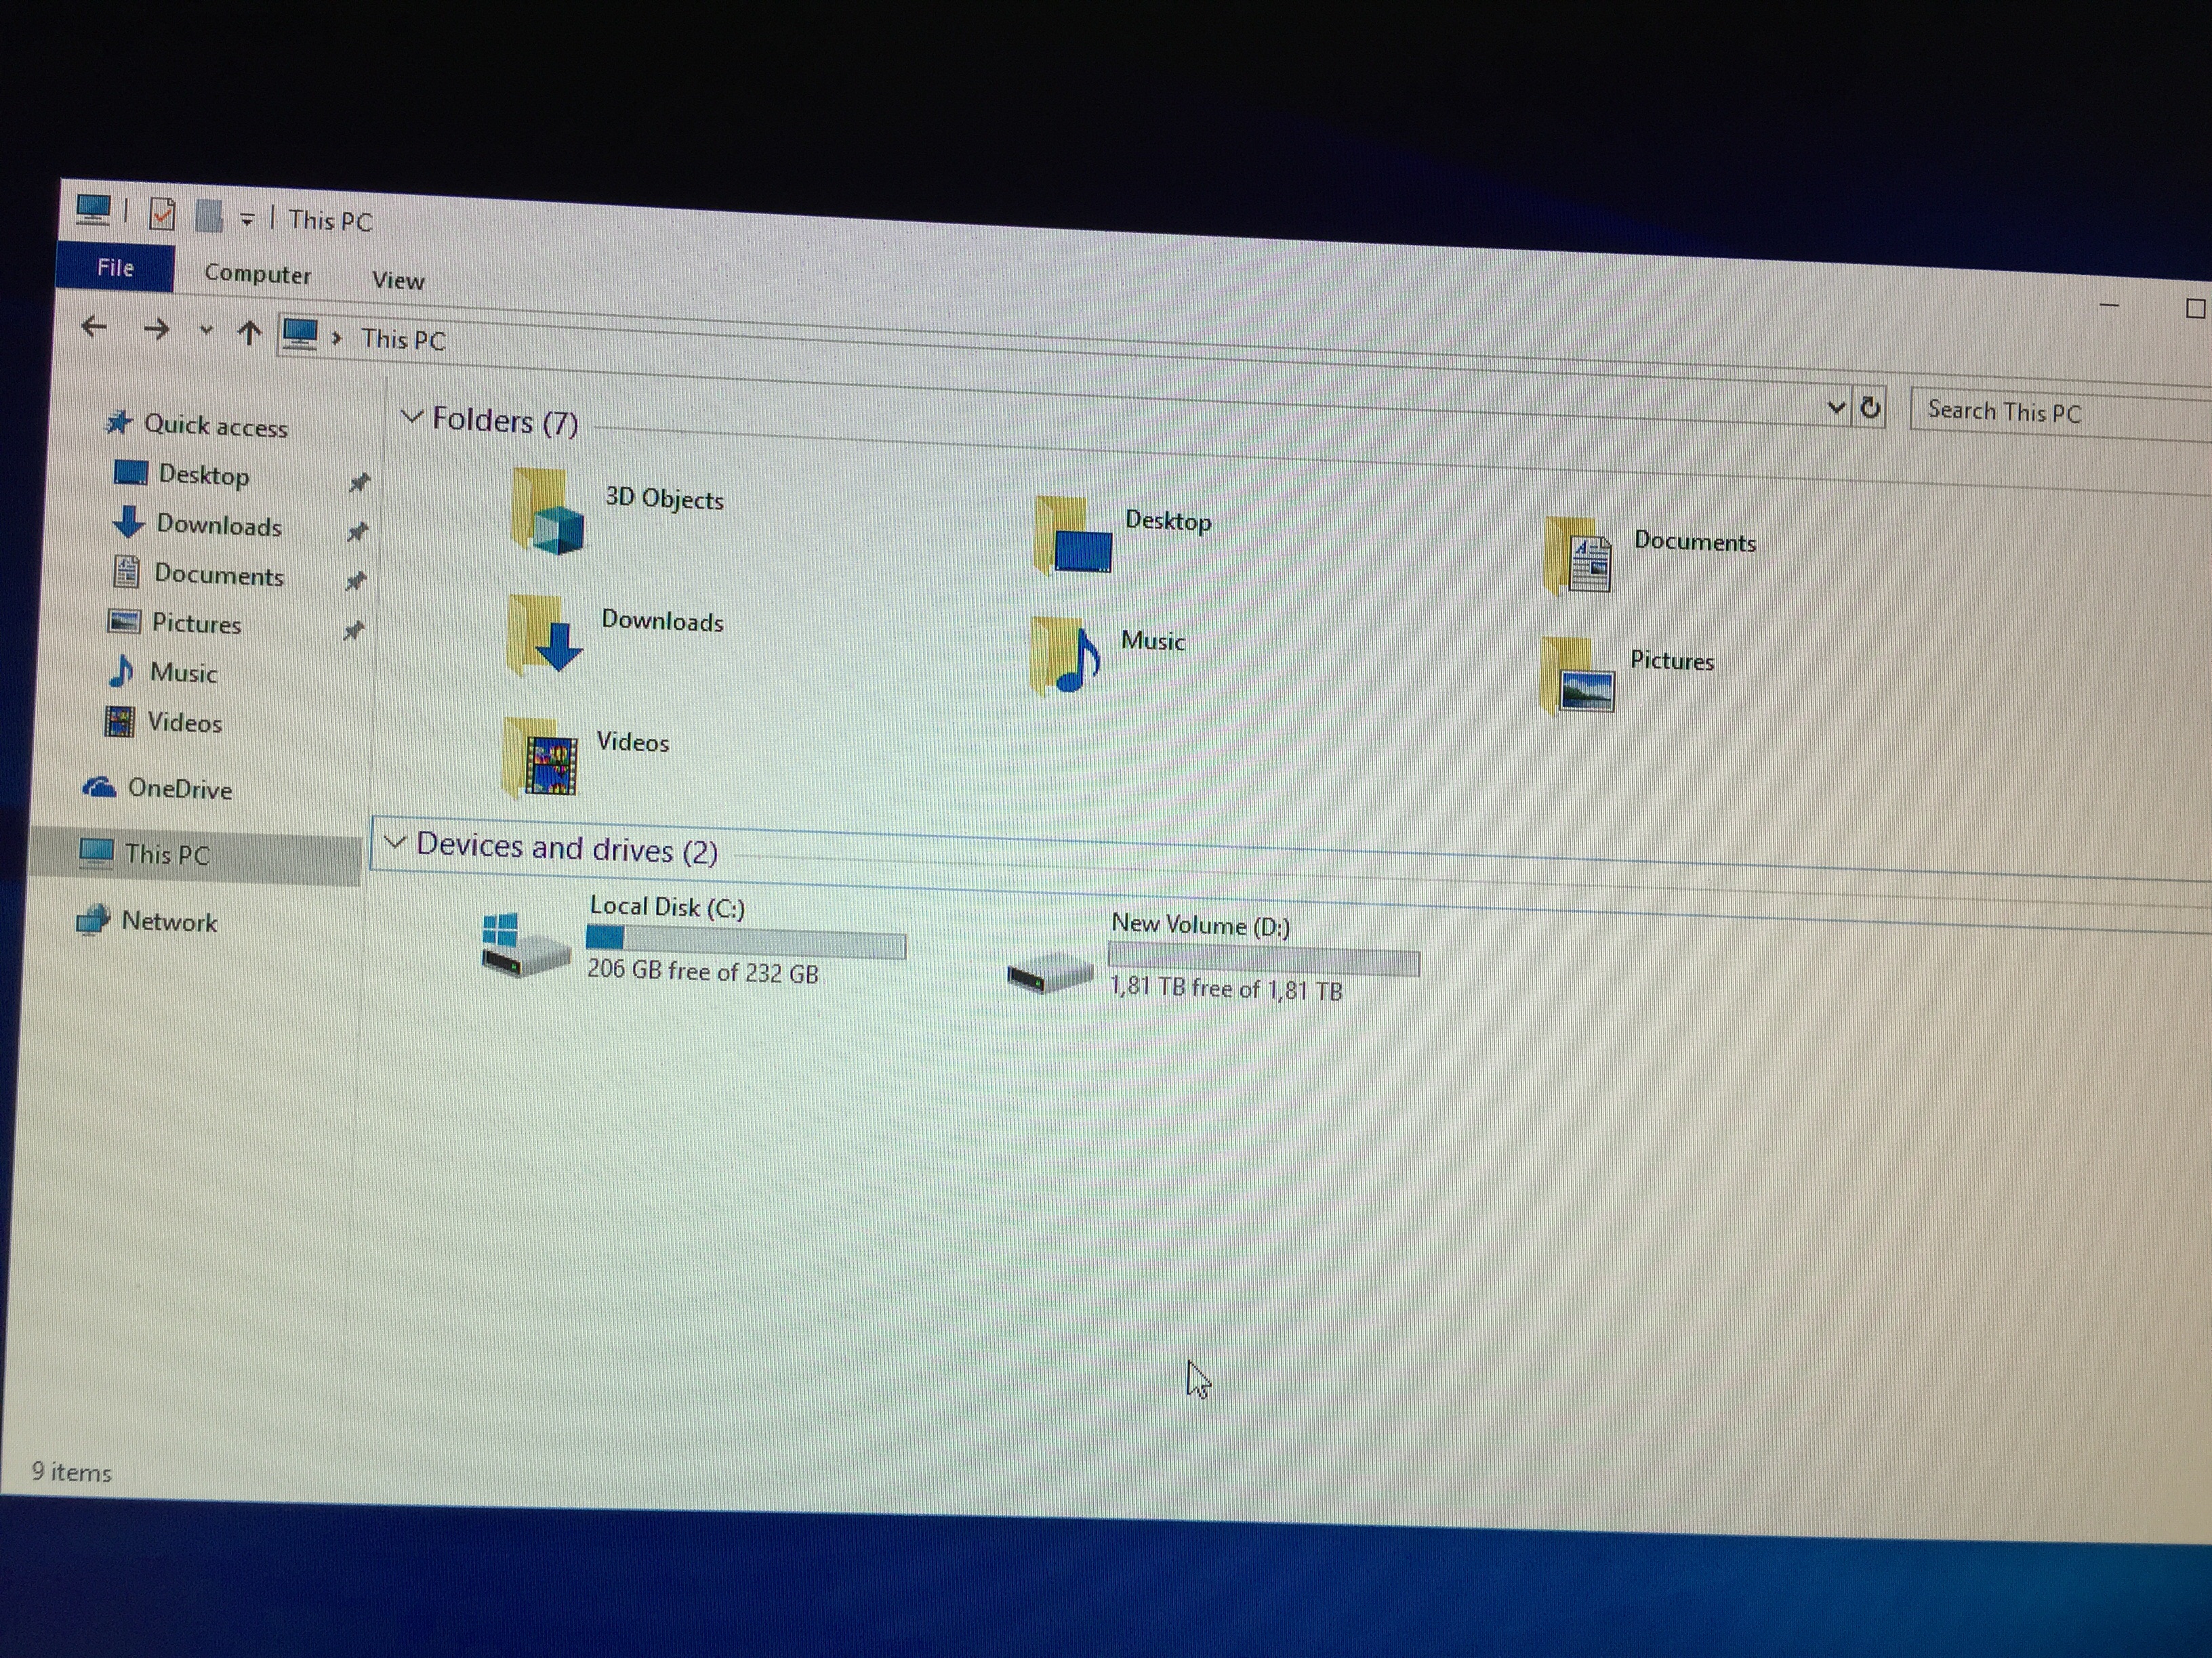
Task: Select Music in the navigation pane
Action: click(x=162, y=672)
